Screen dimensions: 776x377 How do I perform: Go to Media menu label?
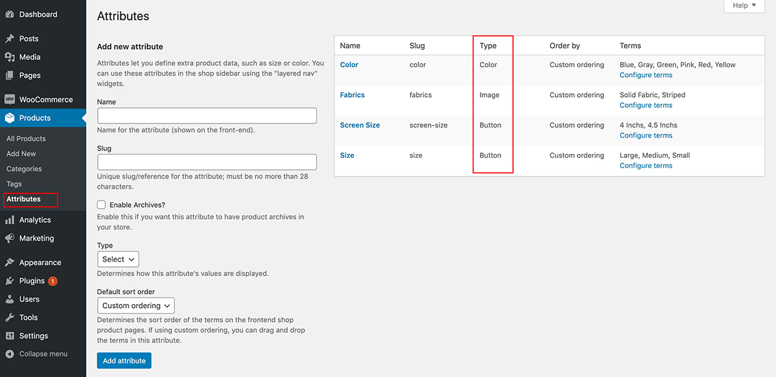pyautogui.click(x=30, y=57)
